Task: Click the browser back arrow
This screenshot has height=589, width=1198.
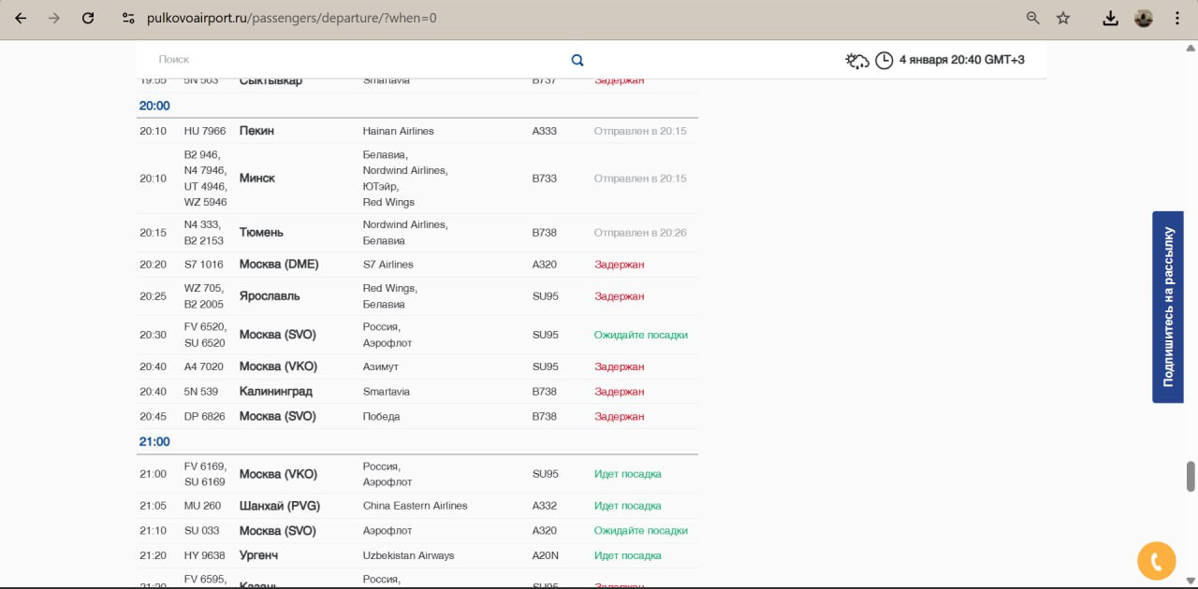Action: click(21, 18)
